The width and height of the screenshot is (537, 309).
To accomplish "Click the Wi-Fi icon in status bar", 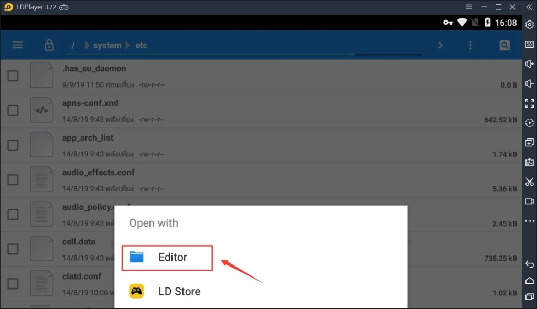I will pos(462,23).
